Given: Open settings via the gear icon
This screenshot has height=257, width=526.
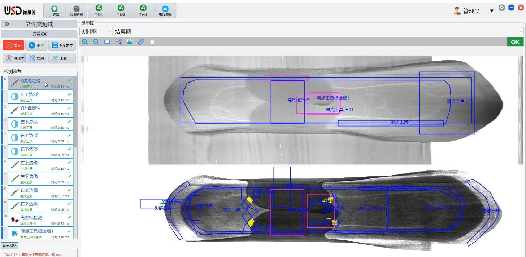Looking at the screenshot, I should (502, 8).
